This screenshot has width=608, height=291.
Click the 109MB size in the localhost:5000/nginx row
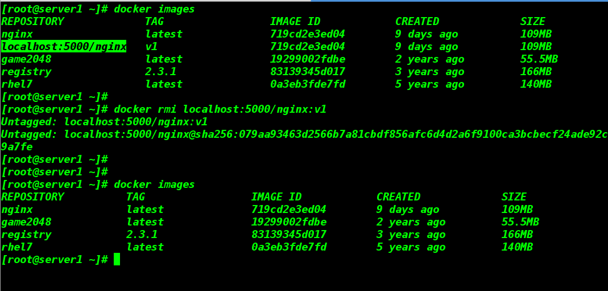536,47
